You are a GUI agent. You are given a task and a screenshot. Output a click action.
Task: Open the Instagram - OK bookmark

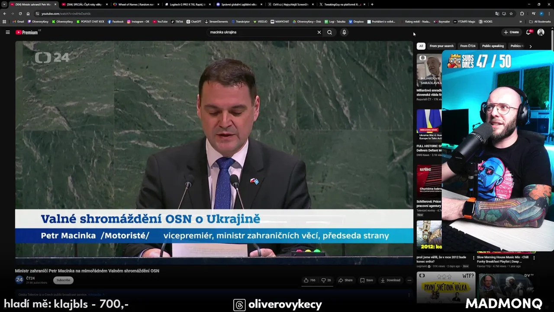pos(138,21)
